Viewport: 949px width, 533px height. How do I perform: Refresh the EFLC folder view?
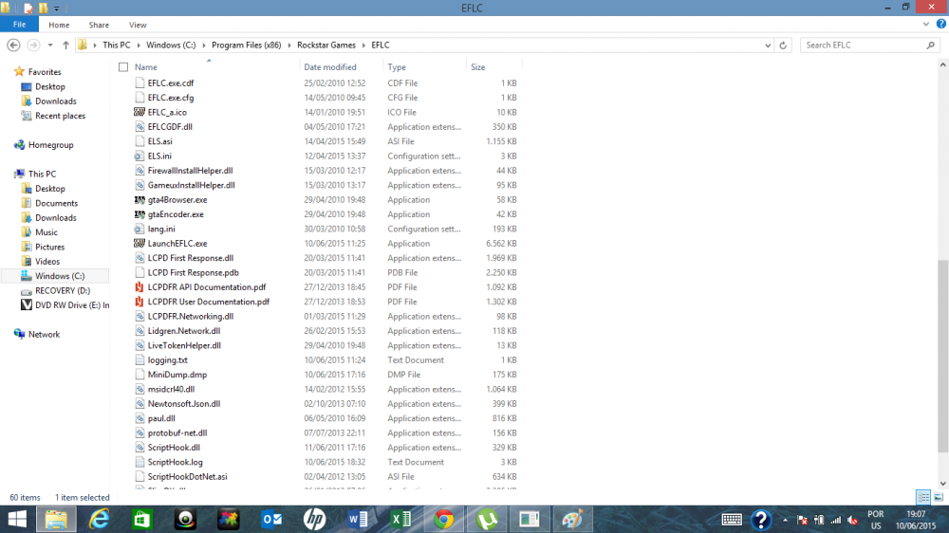783,46
